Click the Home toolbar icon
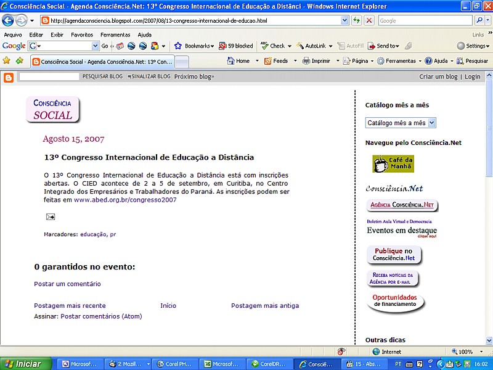The image size is (493, 370). pos(238,61)
